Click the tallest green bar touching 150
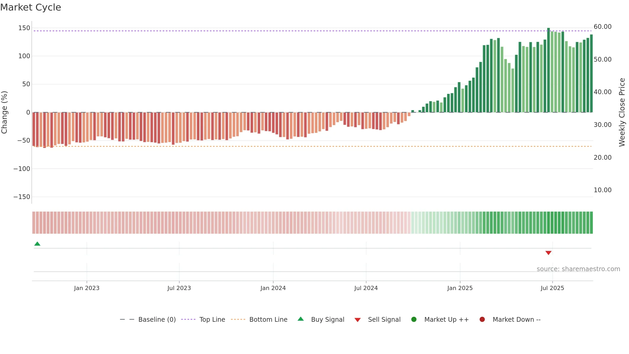Viewport: 629px width, 354px height. click(x=549, y=70)
